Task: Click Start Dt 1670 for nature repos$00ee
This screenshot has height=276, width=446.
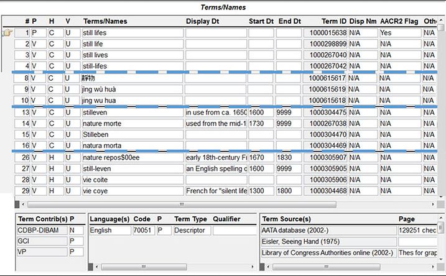Action: (x=261, y=158)
